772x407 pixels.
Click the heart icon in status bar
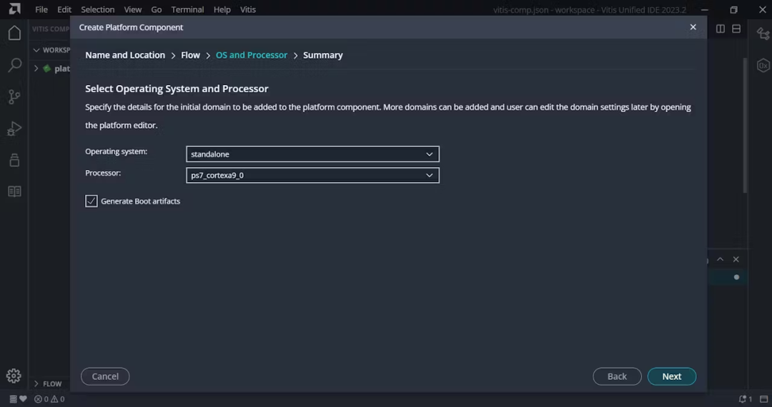coord(23,399)
